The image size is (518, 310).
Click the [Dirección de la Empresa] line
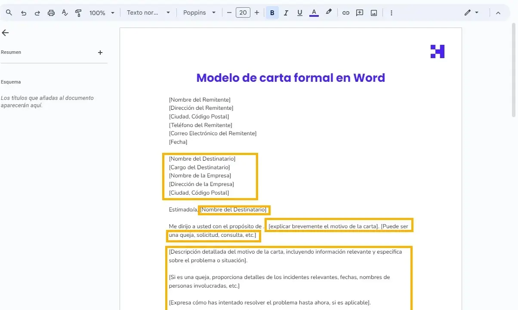click(x=201, y=184)
